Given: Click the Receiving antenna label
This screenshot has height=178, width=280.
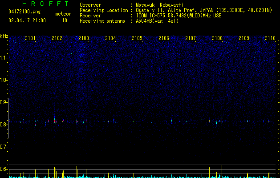Looking at the screenshot, I should [x=102, y=21].
